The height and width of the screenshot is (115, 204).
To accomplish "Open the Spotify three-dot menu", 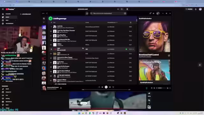I will coord(43,13).
